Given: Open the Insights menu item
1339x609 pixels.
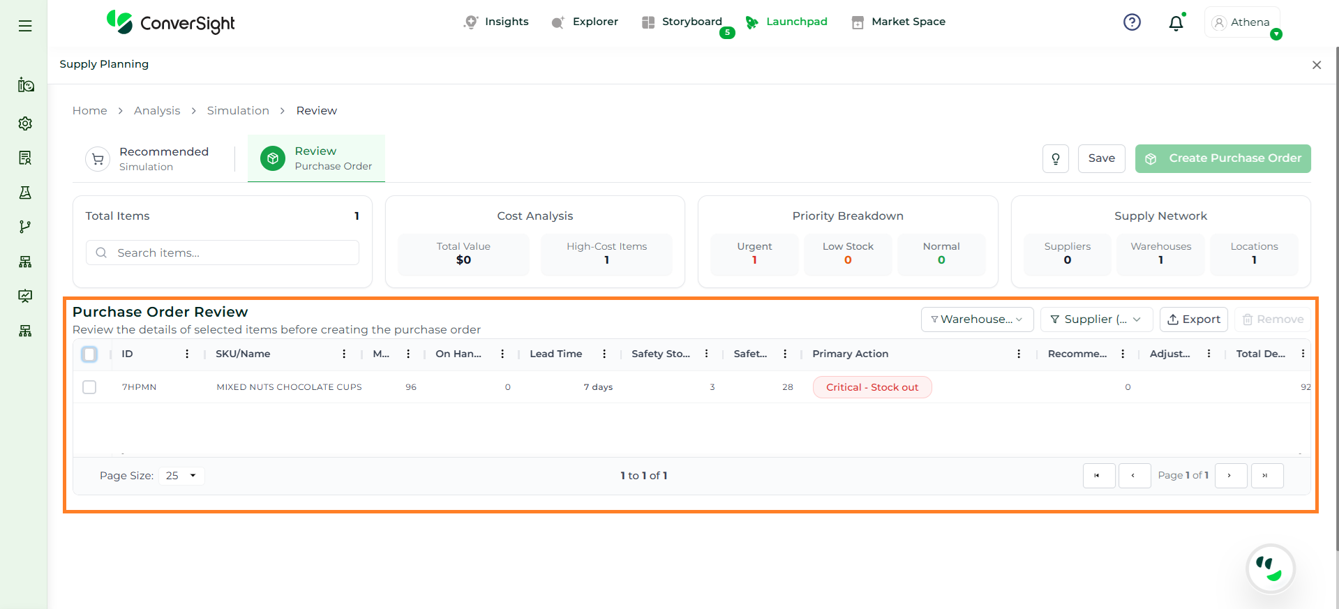Looking at the screenshot, I should pyautogui.click(x=497, y=22).
